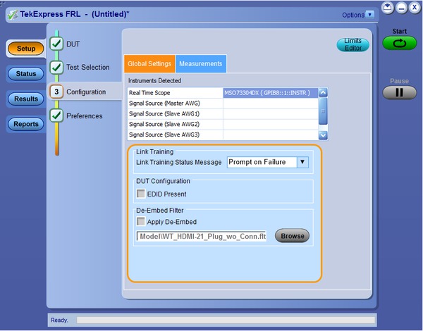Click the Preferences step checkmark icon
This screenshot has width=423, height=331.
point(57,115)
